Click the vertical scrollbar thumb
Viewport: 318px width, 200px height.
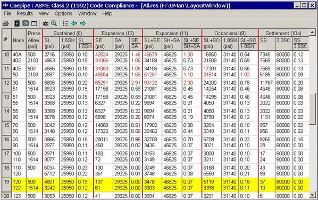[312, 109]
